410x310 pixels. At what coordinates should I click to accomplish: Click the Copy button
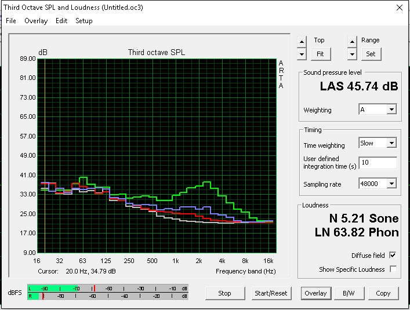click(383, 293)
